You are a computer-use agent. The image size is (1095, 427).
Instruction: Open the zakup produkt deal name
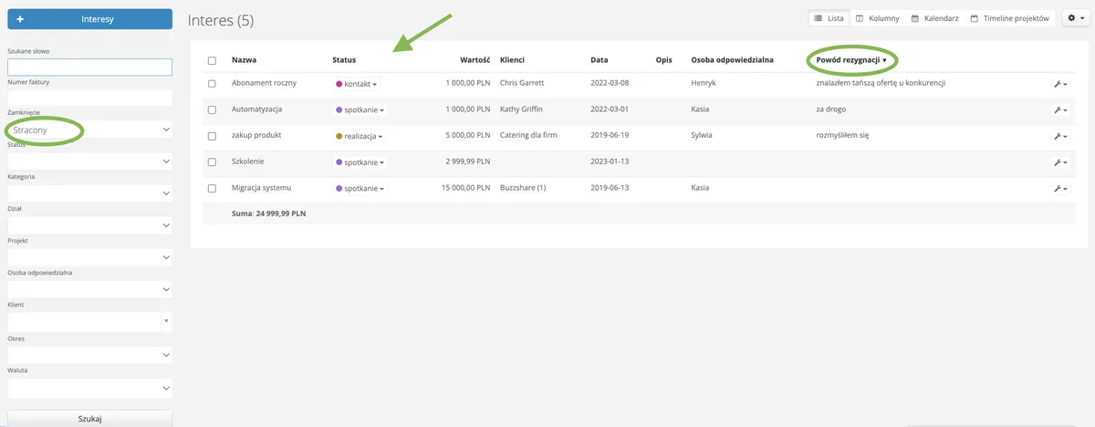point(258,136)
